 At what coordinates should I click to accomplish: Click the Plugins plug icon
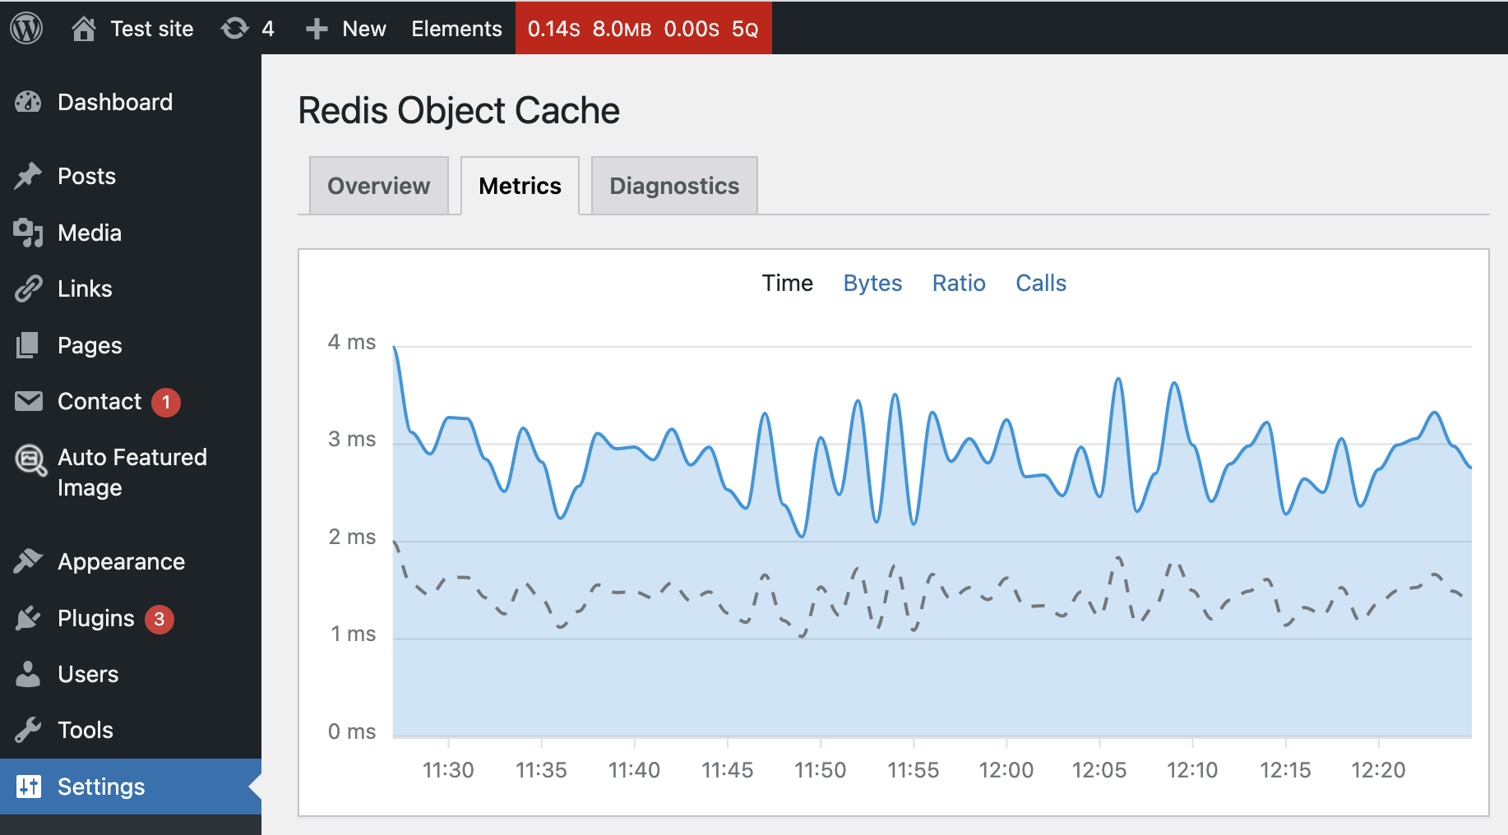(28, 618)
